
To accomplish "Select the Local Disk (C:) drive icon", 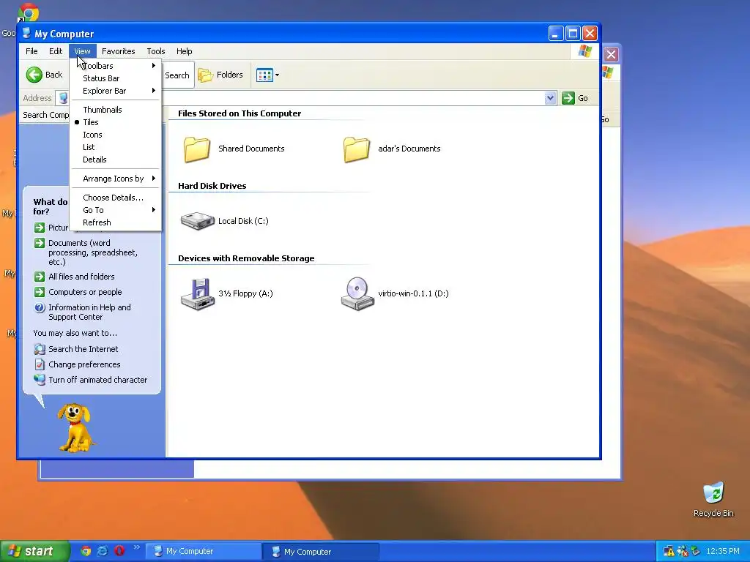I will [197, 221].
